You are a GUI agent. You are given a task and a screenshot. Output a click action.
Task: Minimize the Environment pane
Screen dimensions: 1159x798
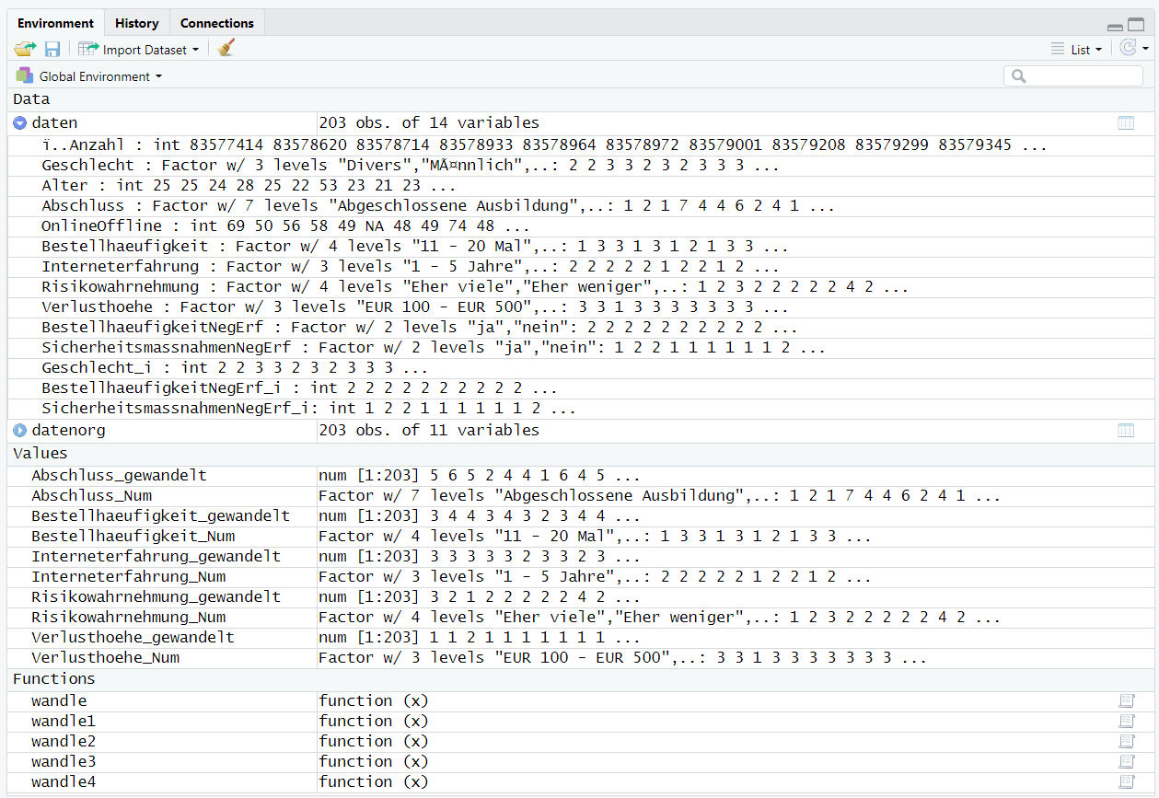pos(1115,26)
